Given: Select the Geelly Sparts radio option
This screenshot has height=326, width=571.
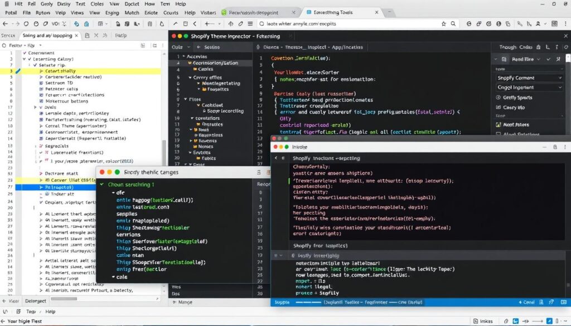Looking at the screenshot, I should [498, 98].
